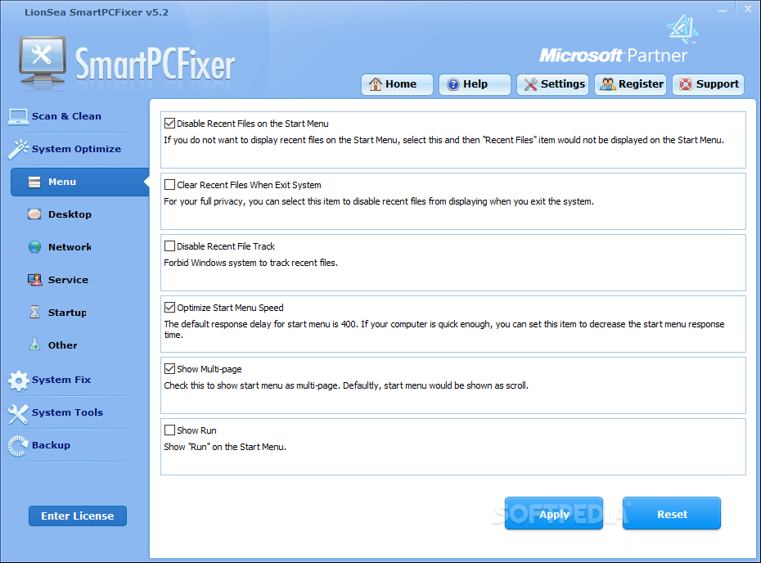The image size is (761, 563).
Task: Click the Network globe icon
Action: point(34,247)
